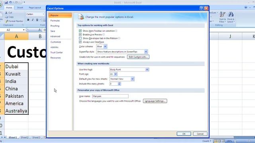Select Trust Center category in Excel Options
Screen dimensions: 255x143
point(60,52)
